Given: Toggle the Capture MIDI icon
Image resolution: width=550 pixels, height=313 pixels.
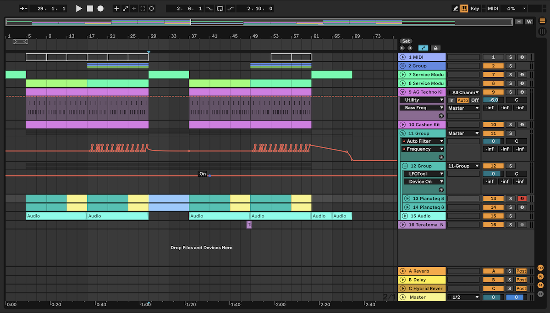Looking at the screenshot, I should tap(143, 8).
